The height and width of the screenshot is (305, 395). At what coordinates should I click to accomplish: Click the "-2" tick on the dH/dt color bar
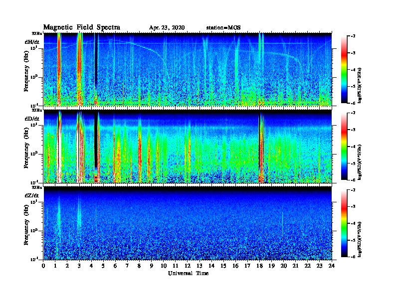point(353,36)
